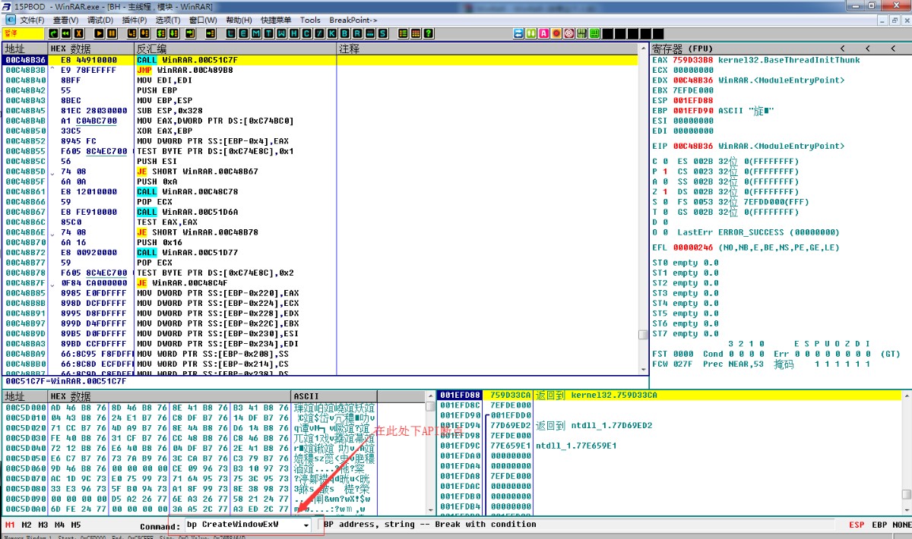Click the Go to address icon
912x539 pixels.
211,33
